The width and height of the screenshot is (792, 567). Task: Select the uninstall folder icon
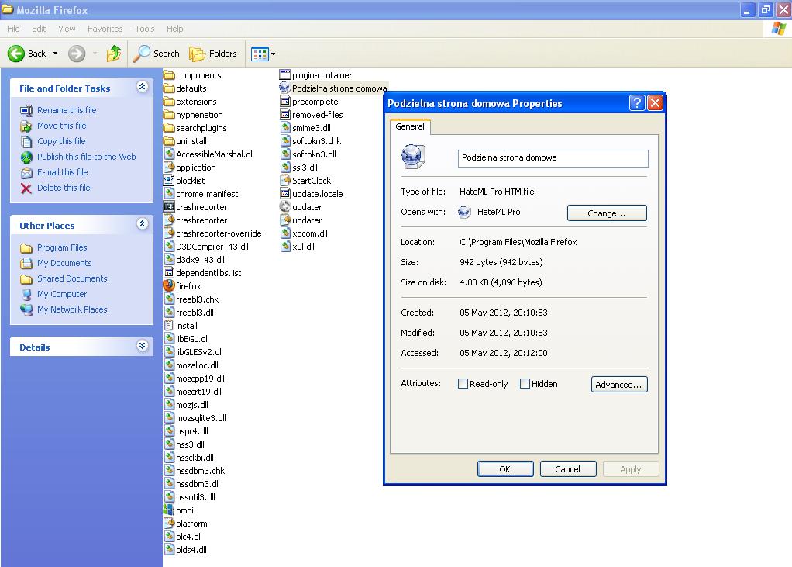[169, 140]
